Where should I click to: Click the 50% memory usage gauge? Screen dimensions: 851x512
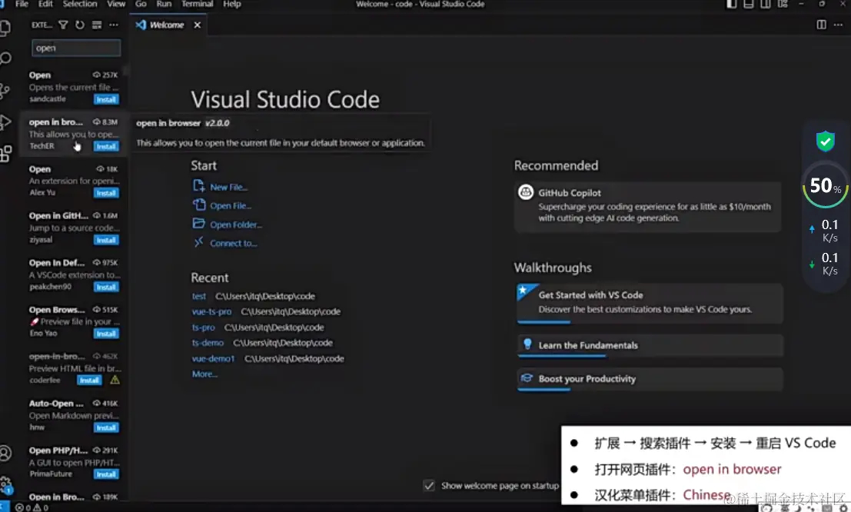click(x=826, y=186)
